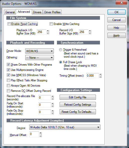
Task: Check Remove DC Offset During Record
Action: pyautogui.click(x=8, y=91)
